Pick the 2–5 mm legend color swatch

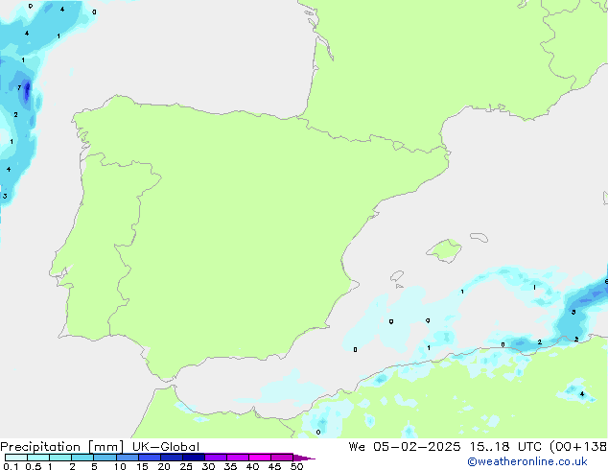pyautogui.click(x=82, y=458)
